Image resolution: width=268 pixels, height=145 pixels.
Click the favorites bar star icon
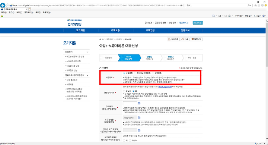click(x=2, y=16)
